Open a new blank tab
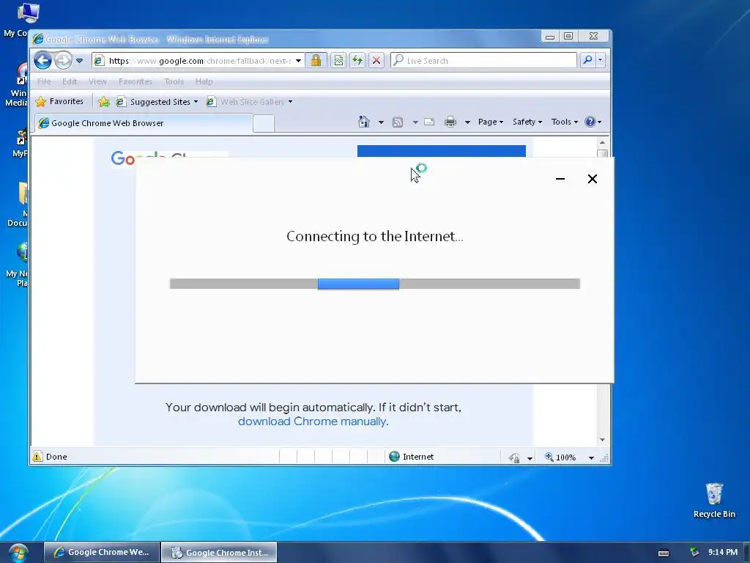The image size is (750, 563). point(264,123)
